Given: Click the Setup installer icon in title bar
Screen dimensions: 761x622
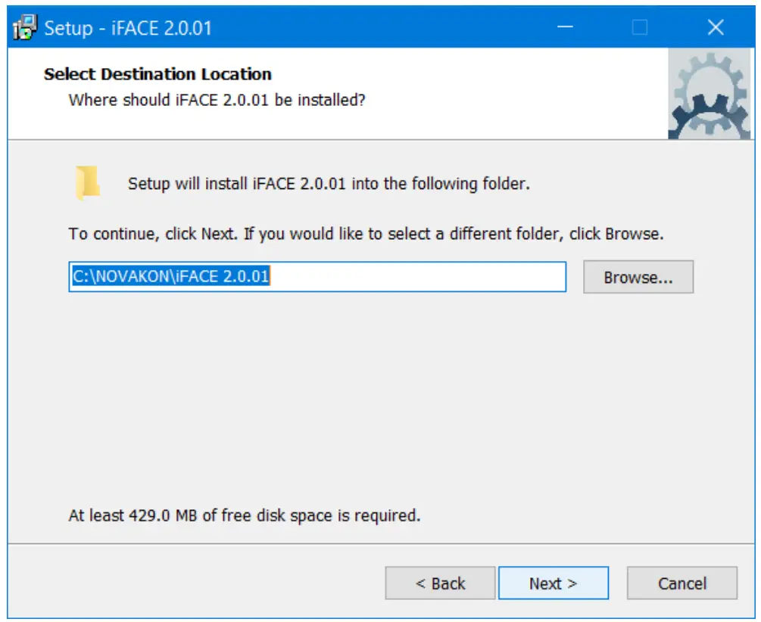Looking at the screenshot, I should 25,26.
